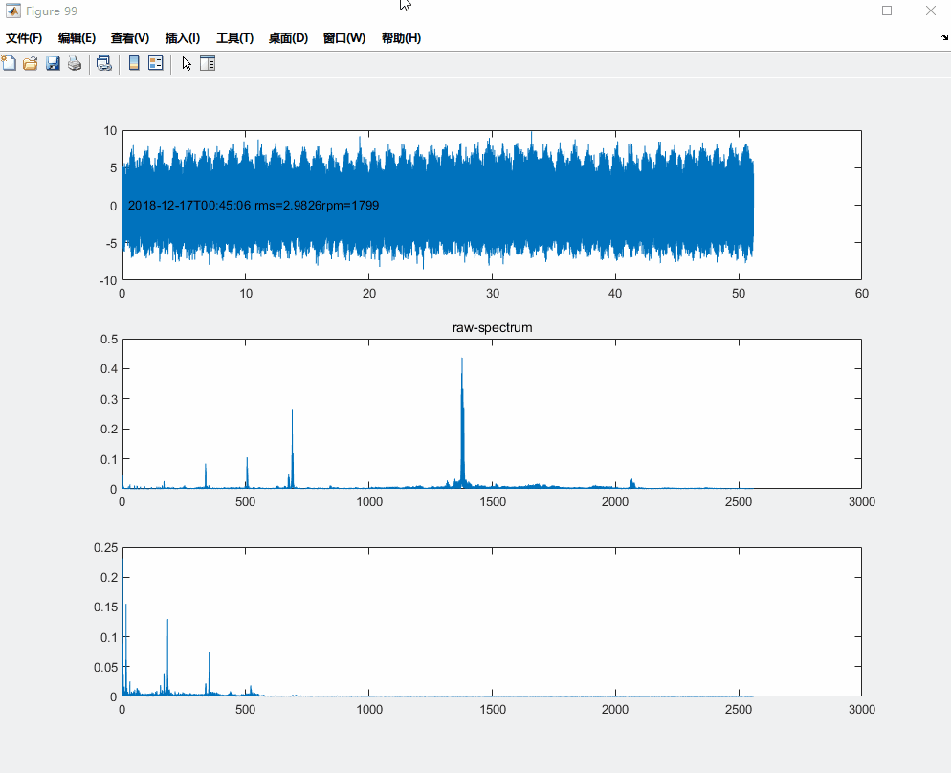Minimize the Figure 99 window
951x773 pixels.
pos(843,11)
